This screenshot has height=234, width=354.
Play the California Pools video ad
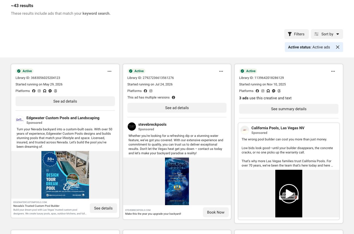289,194
